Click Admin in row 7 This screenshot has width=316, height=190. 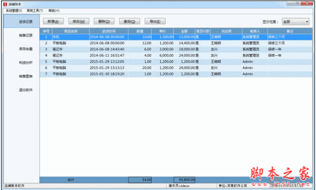pyautogui.click(x=248, y=74)
